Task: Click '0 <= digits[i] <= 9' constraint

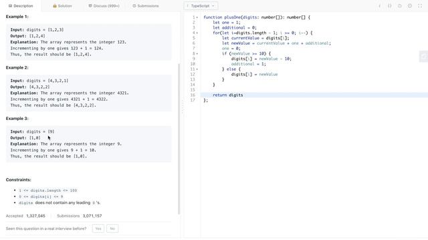Action: pyautogui.click(x=41, y=197)
